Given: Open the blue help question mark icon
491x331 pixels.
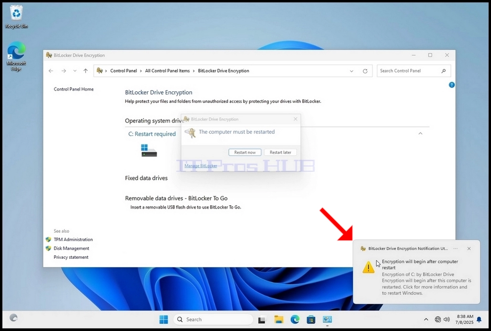Looking at the screenshot, I should [451, 85].
